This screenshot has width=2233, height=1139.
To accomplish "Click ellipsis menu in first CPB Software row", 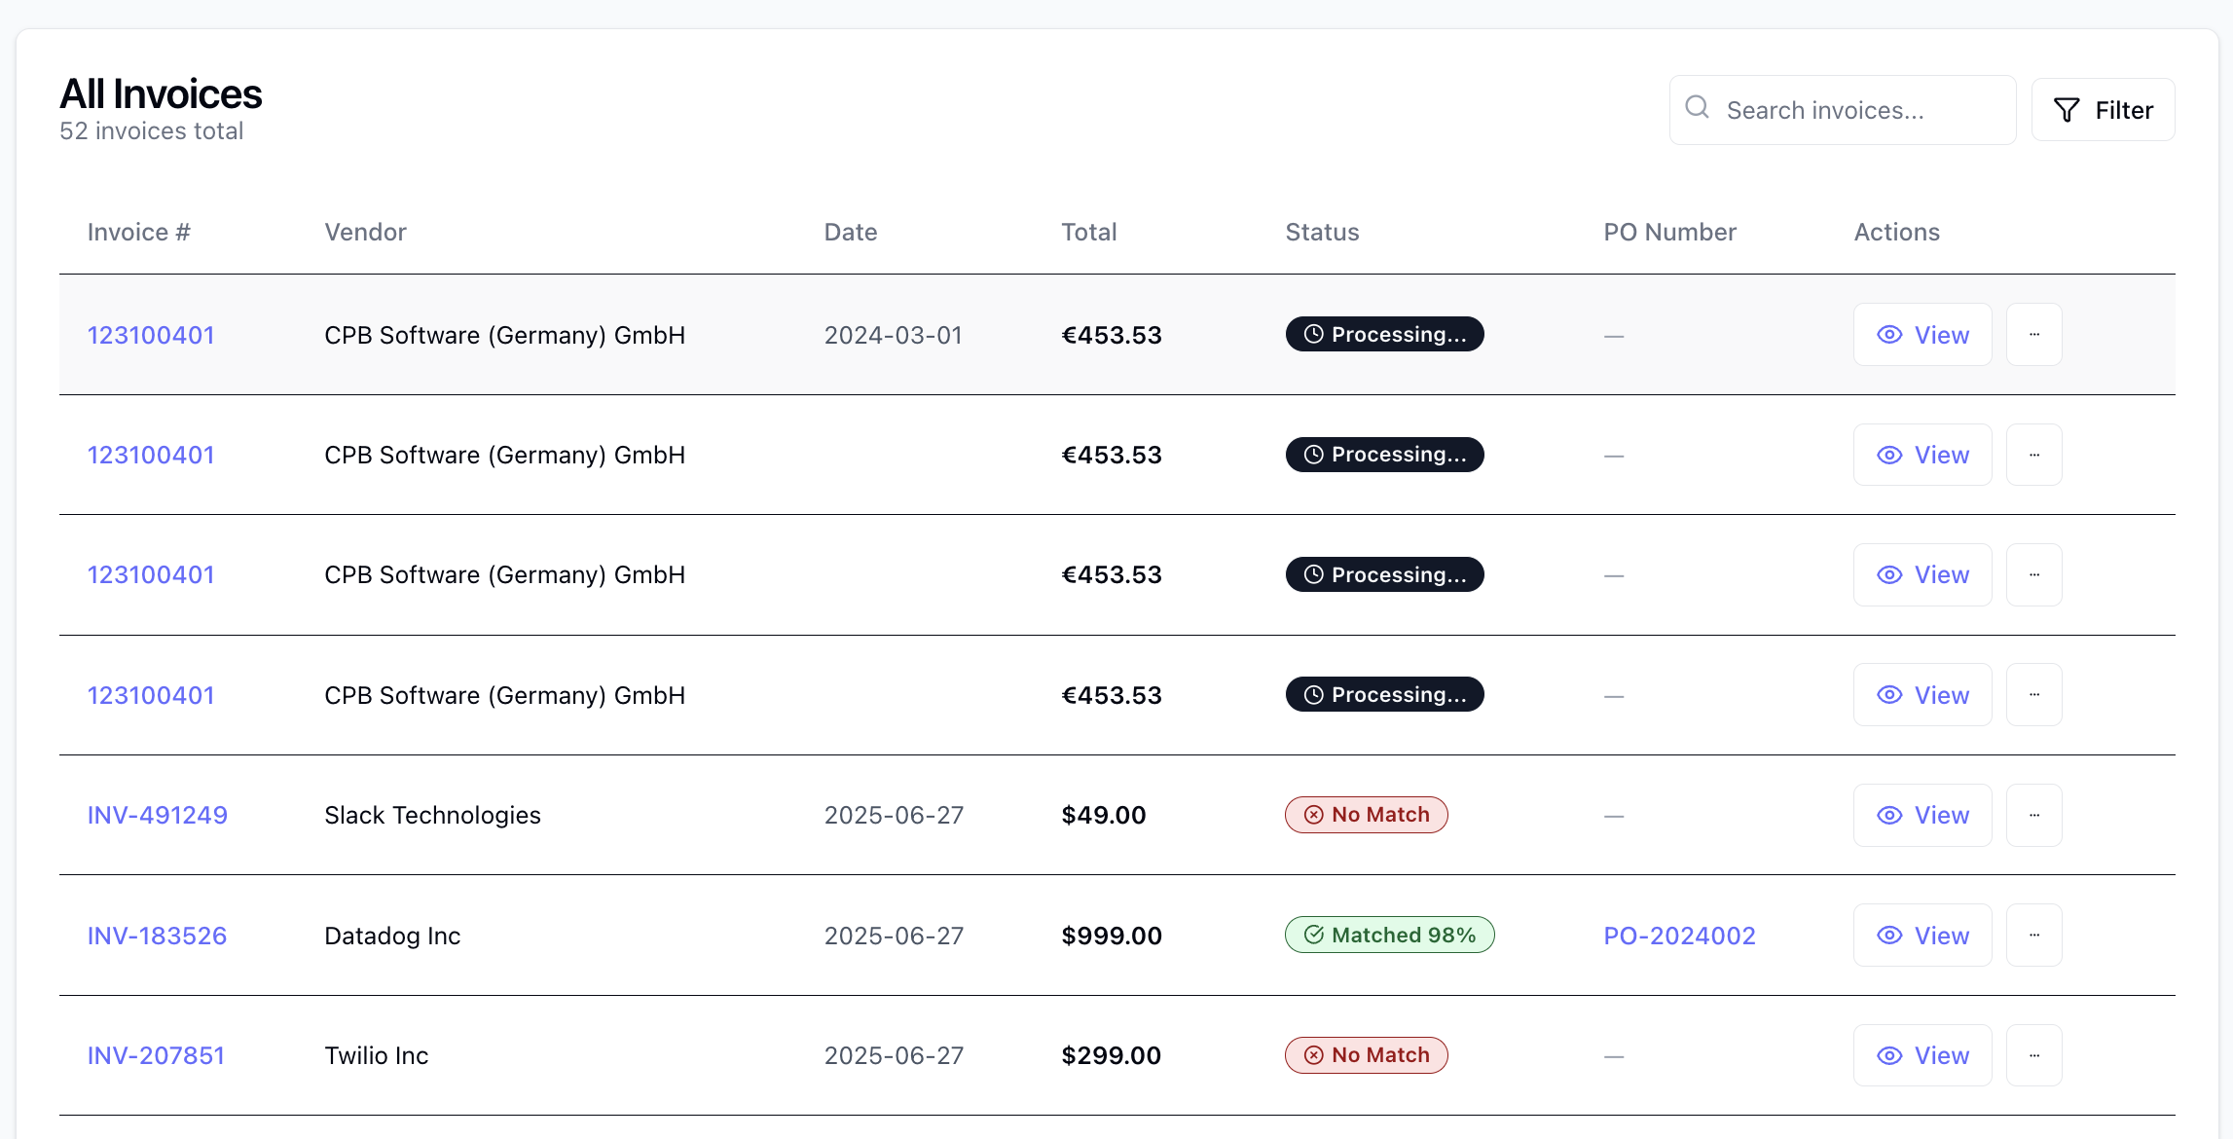I will [2033, 334].
